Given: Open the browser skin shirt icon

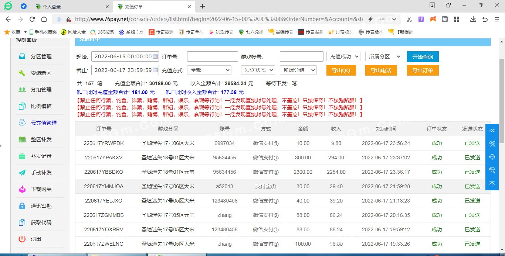Looking at the screenshot, I should coord(448,6).
